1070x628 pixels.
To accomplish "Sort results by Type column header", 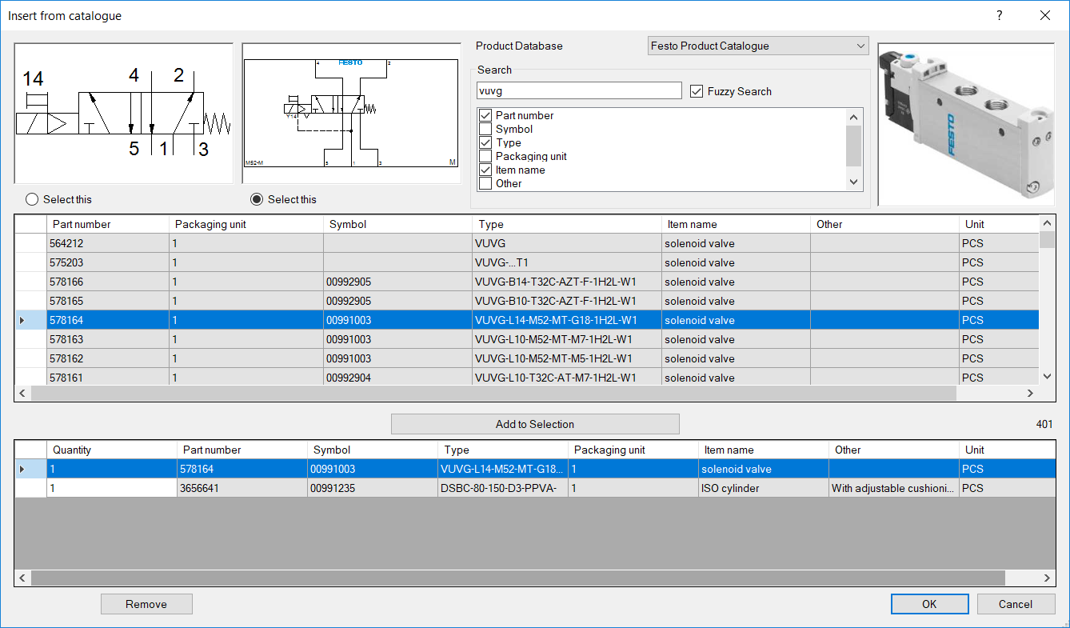I will [x=567, y=224].
